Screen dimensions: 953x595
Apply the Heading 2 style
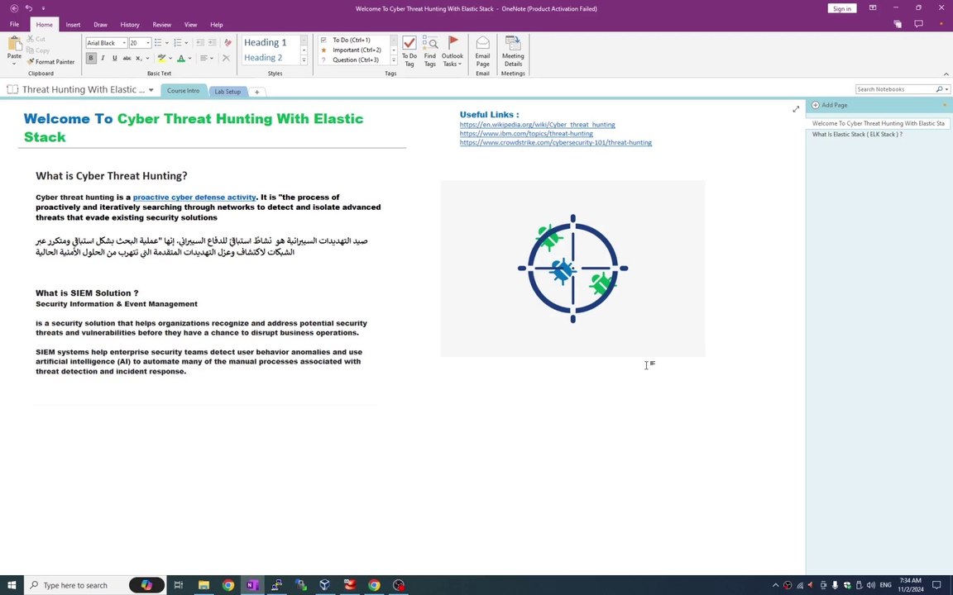[263, 58]
